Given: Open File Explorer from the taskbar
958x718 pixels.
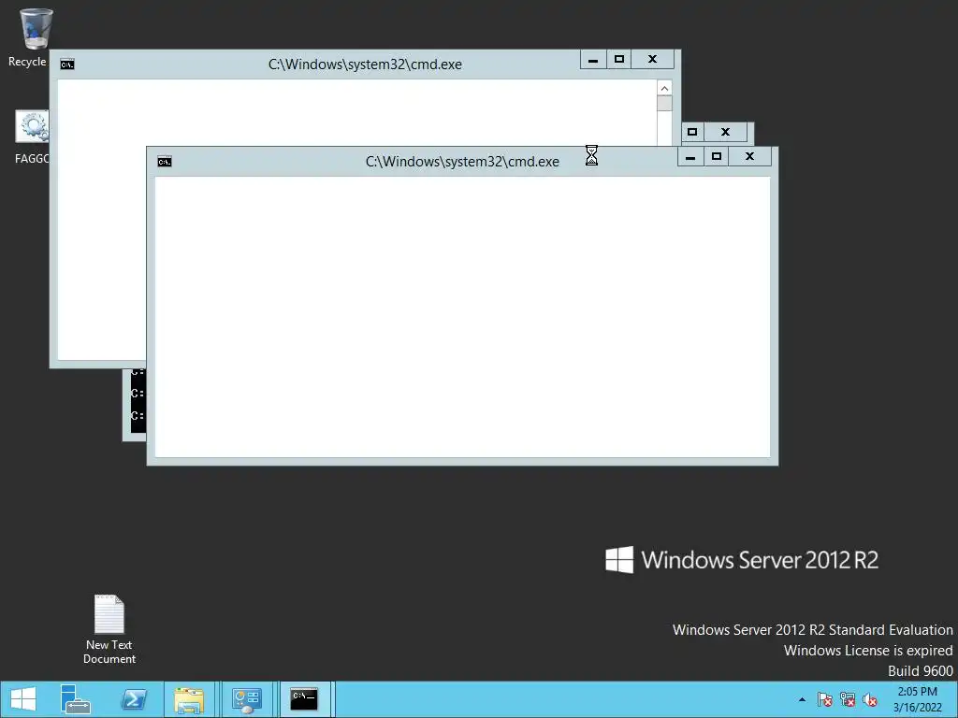Looking at the screenshot, I should coord(189,699).
